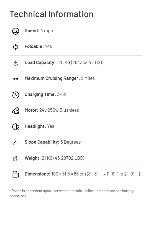Click the Technical Information heading
Image resolution: width=151 pixels, height=229 pixels.
(52, 14)
